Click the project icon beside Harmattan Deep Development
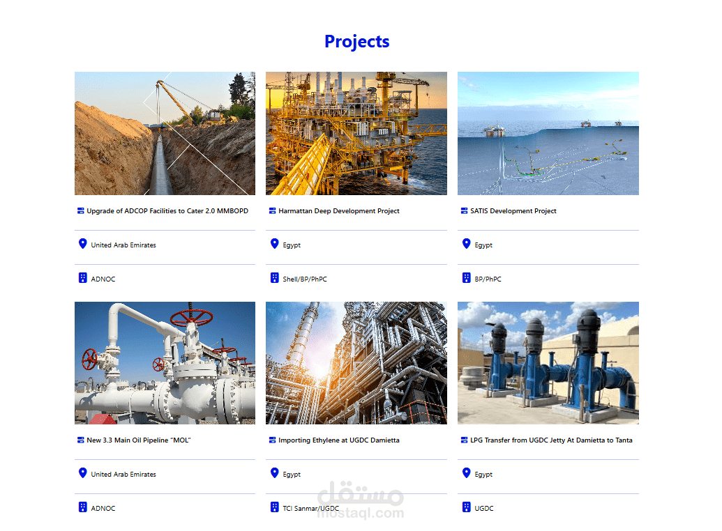 pyautogui.click(x=273, y=210)
